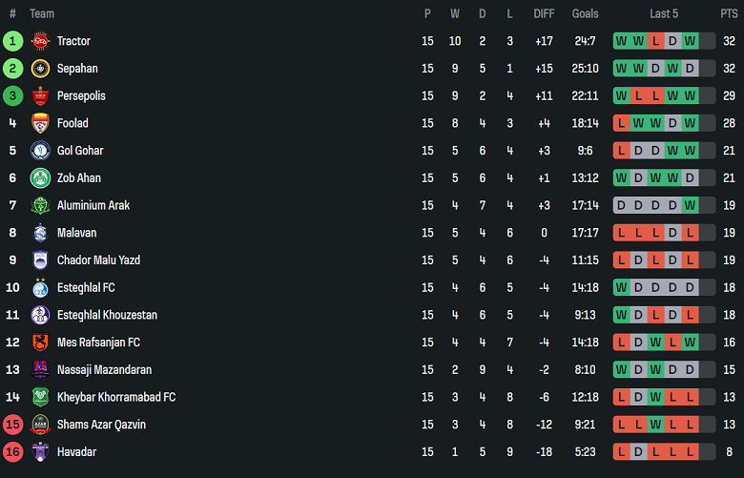
Task: Click Tractor's most recent win badge
Action: point(690,41)
